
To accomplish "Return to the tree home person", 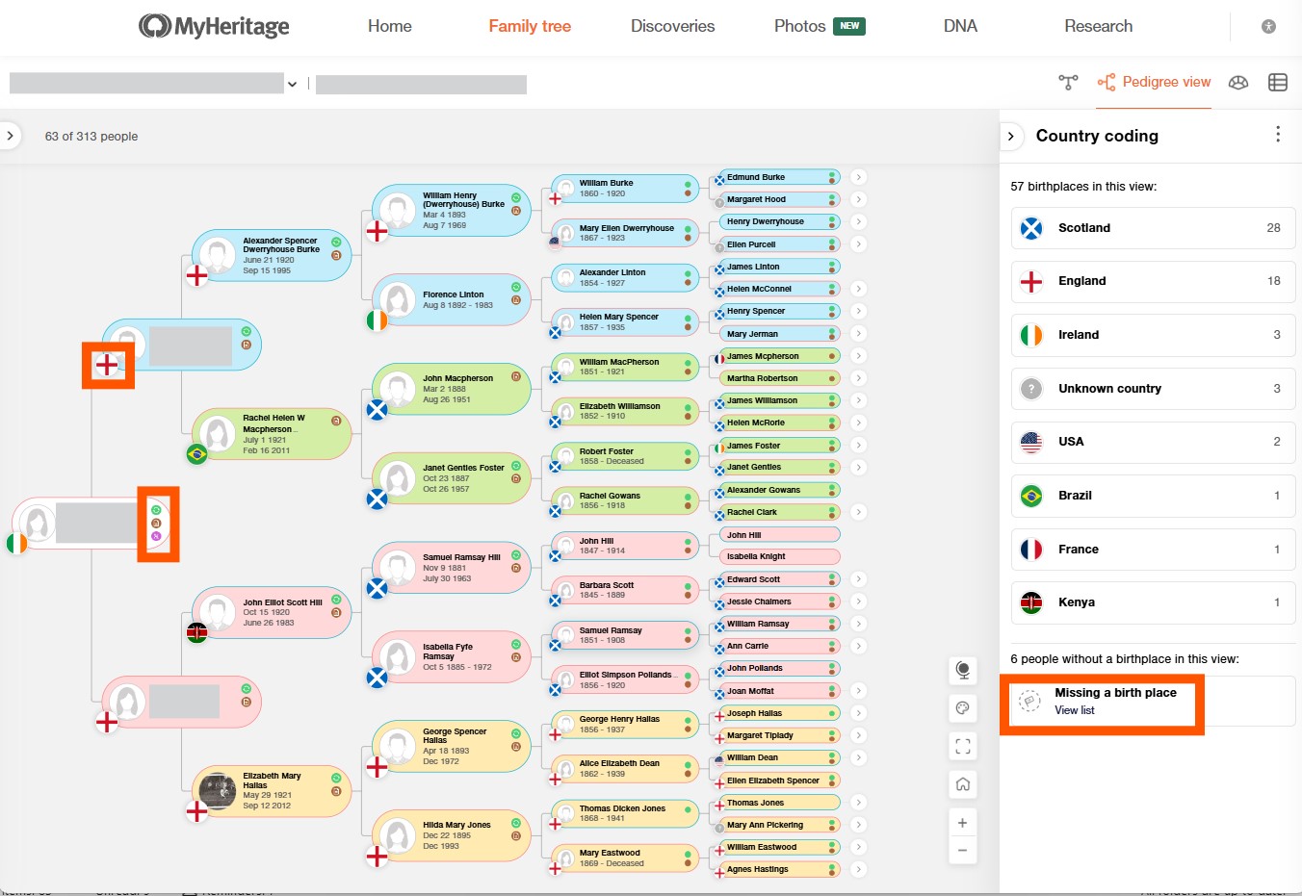I will coord(962,784).
